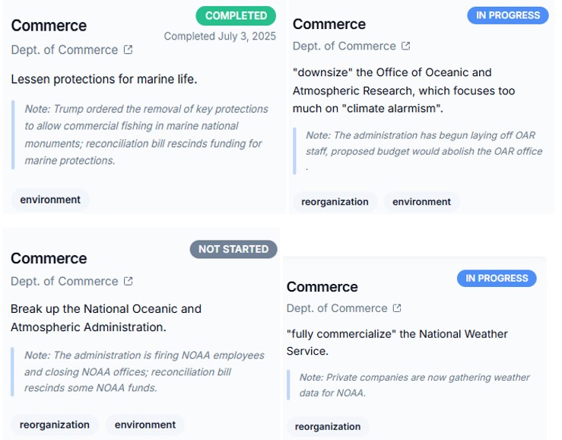Follow Dept. of Commerce link on marine life card
This screenshot has width=562, height=440.
pyautogui.click(x=65, y=50)
